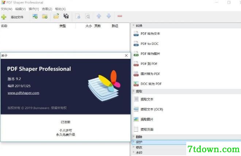Expand the 水印 section
The image size is (241, 156).
click(x=133, y=152)
